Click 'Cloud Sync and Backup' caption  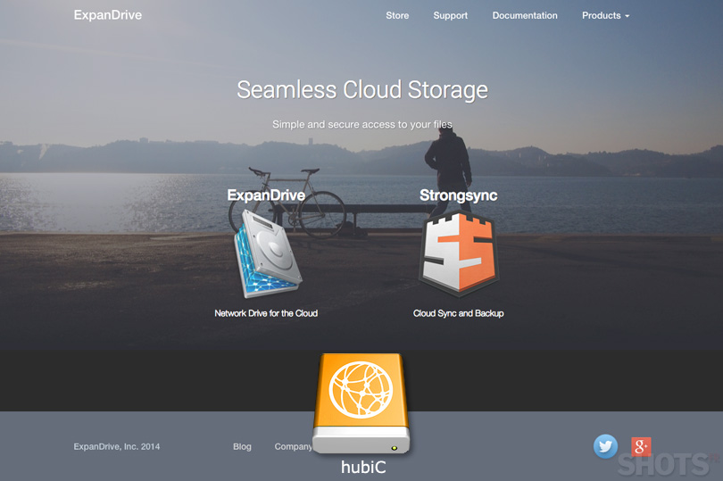point(458,313)
